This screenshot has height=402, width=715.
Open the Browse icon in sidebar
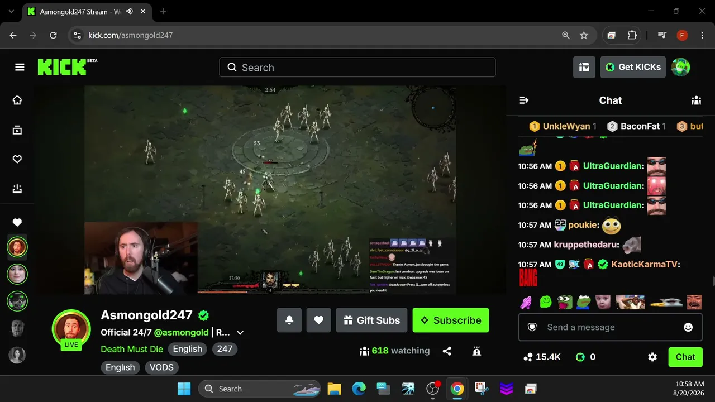[x=17, y=130]
